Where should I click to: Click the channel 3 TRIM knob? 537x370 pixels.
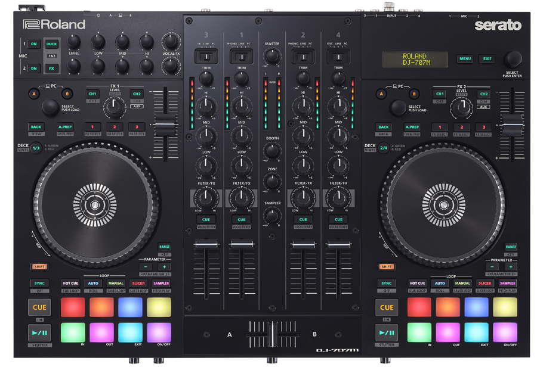[x=206, y=79]
